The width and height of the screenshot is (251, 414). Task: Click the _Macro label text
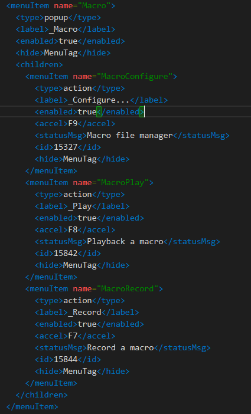click(x=63, y=29)
